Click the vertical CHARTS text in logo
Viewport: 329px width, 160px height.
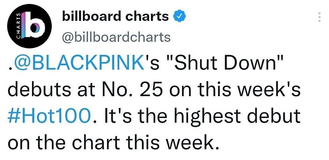[x=18, y=26]
